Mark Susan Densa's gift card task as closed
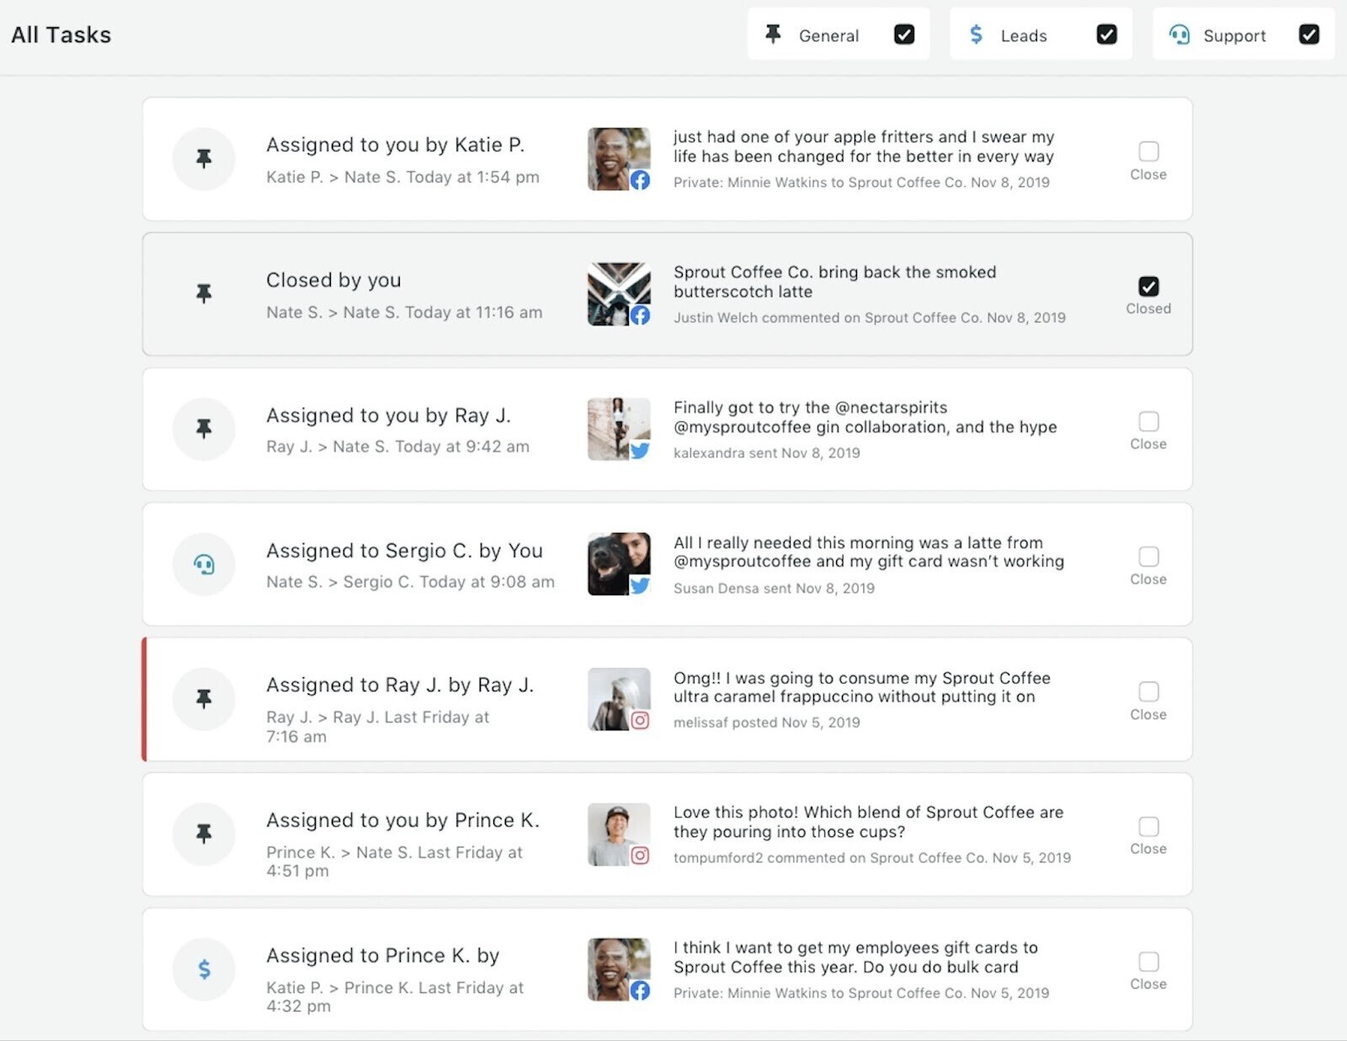This screenshot has height=1041, width=1347. click(1148, 558)
